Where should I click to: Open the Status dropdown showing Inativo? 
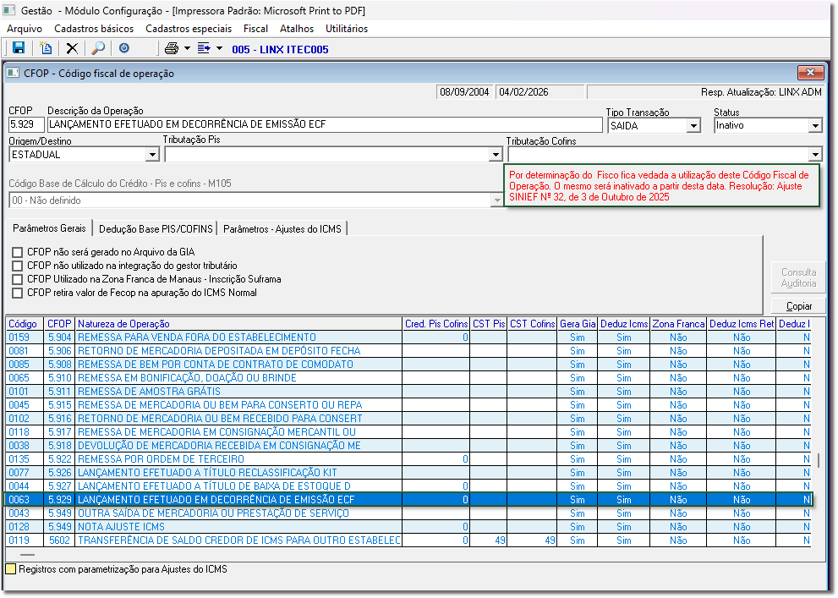pyautogui.click(x=815, y=126)
